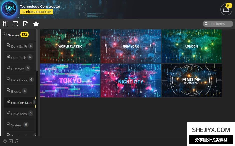Open the nixstudioedition author link

36,12
